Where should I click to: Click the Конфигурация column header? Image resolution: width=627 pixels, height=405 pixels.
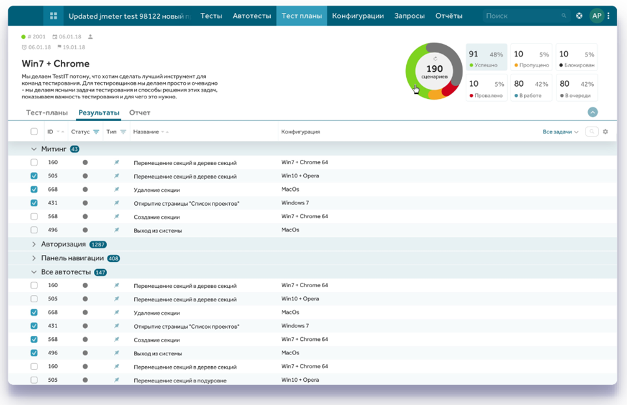coord(301,132)
